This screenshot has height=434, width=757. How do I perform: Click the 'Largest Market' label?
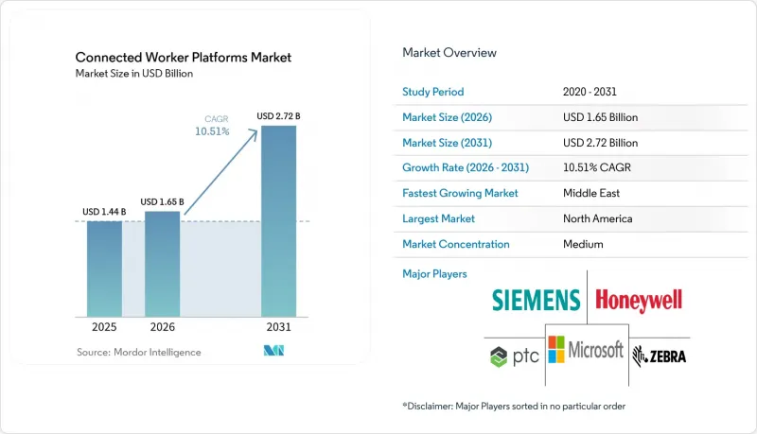click(438, 219)
